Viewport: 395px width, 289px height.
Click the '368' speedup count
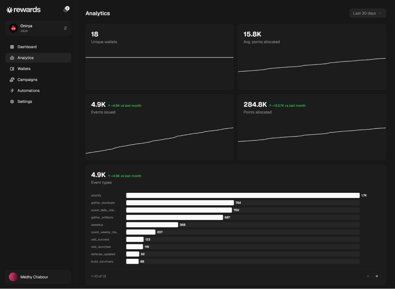pos(183,225)
